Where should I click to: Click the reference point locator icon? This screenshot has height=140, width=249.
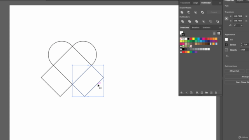[226, 18]
